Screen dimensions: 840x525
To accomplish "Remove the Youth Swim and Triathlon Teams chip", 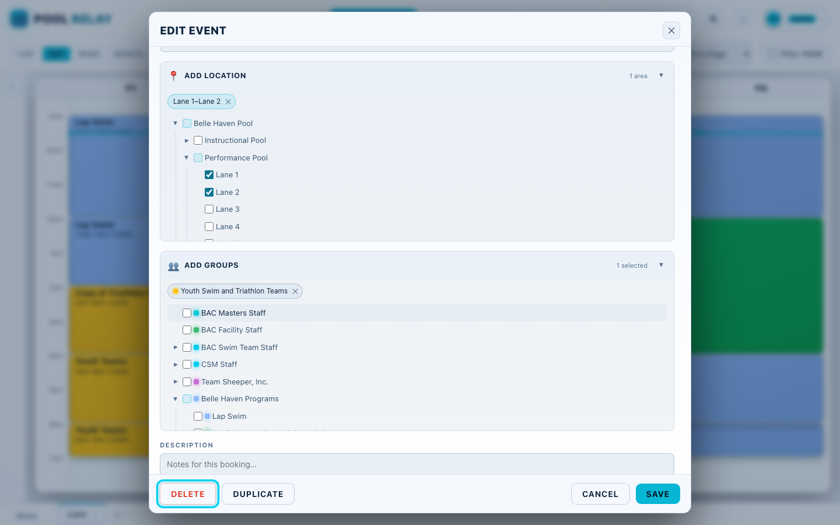I will [x=295, y=291].
